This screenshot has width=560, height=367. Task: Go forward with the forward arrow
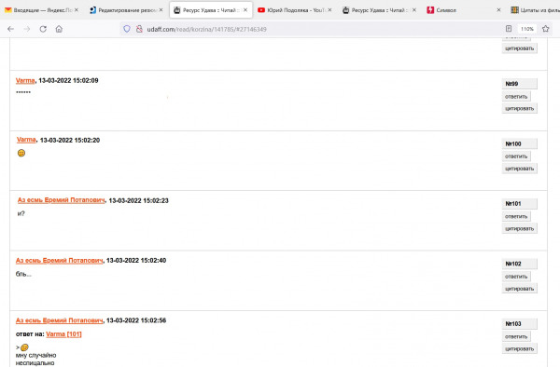pos(27,29)
